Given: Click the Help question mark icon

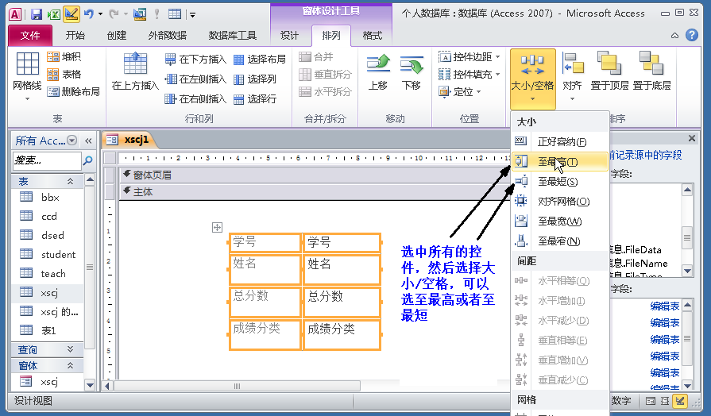Looking at the screenshot, I should tap(691, 35).
